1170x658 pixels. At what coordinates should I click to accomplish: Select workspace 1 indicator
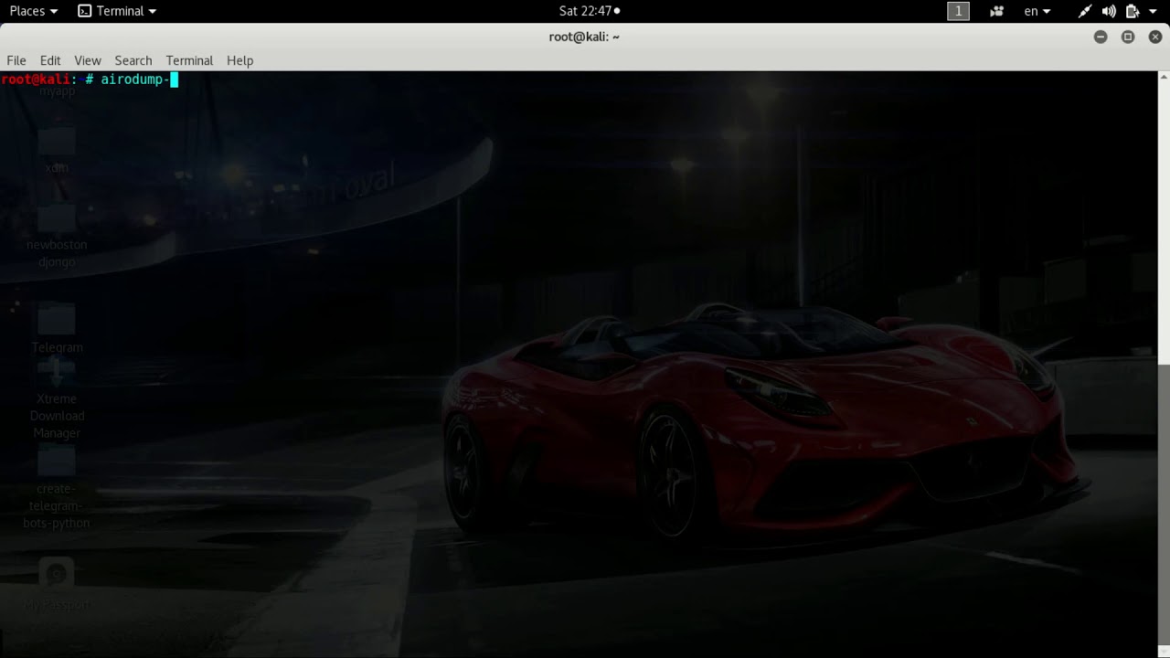958,11
